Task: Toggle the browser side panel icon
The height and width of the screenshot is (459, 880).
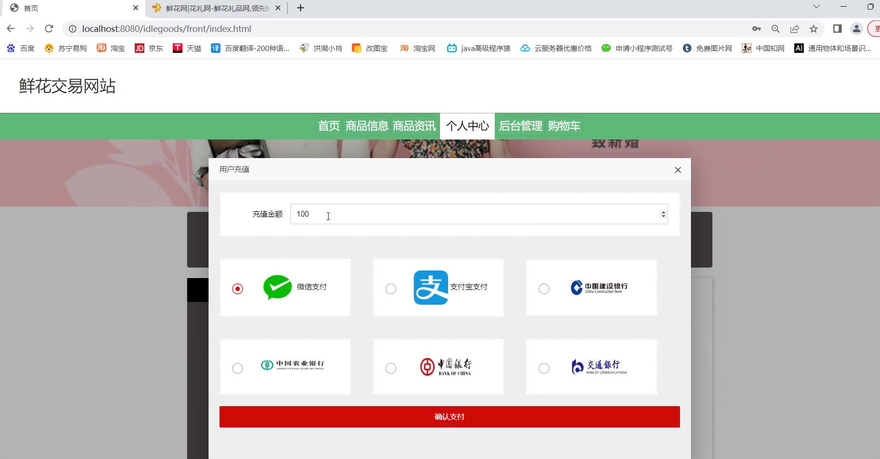Action: click(837, 29)
